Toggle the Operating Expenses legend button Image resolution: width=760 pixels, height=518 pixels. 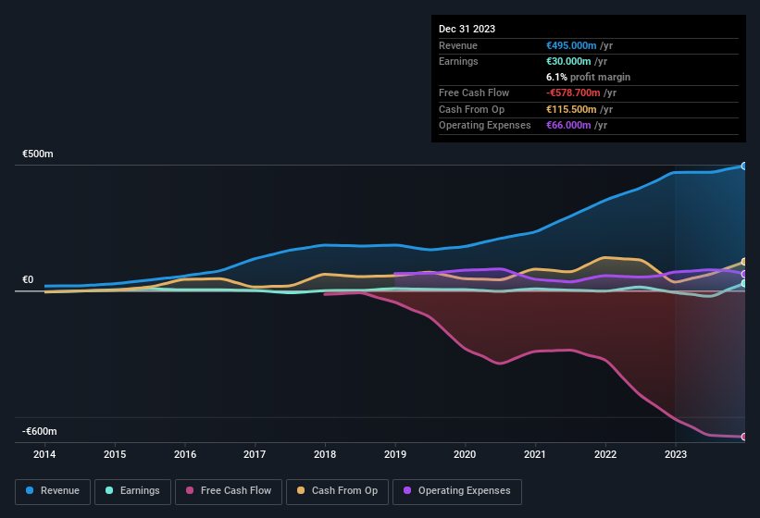click(x=456, y=491)
